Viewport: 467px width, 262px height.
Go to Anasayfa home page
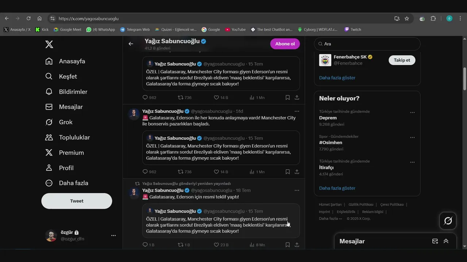click(x=65, y=61)
